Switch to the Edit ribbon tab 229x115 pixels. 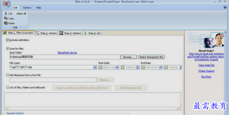(x=15, y=8)
